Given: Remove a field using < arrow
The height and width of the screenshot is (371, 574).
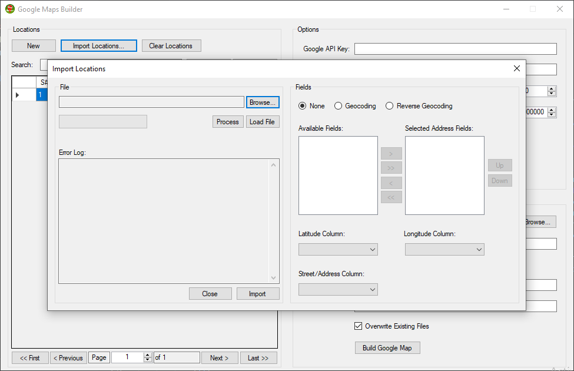Looking at the screenshot, I should (x=391, y=183).
